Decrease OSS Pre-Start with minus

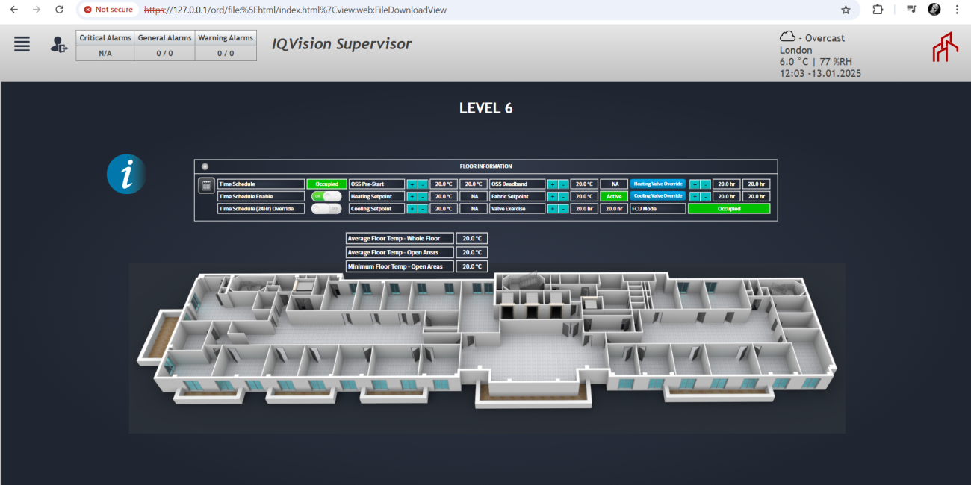[423, 184]
